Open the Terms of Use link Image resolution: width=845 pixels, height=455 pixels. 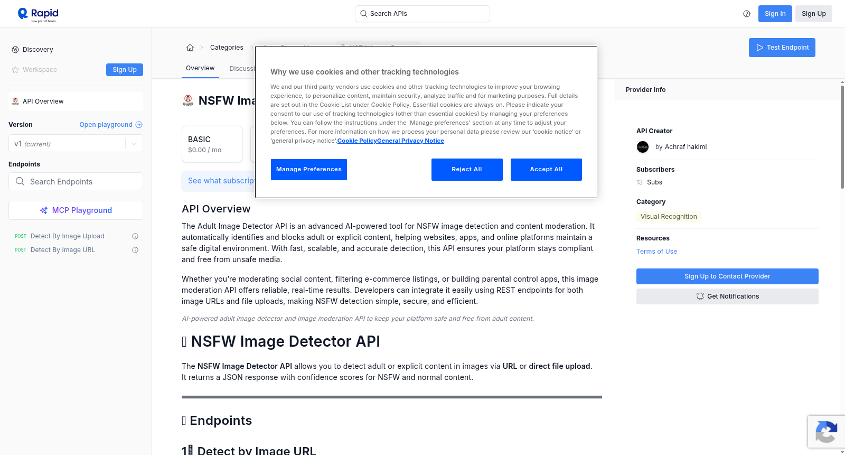[x=656, y=252]
